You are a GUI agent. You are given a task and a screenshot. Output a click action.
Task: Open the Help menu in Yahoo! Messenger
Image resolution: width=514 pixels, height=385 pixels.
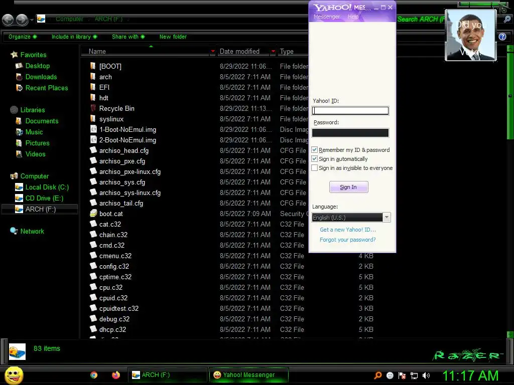353,17
